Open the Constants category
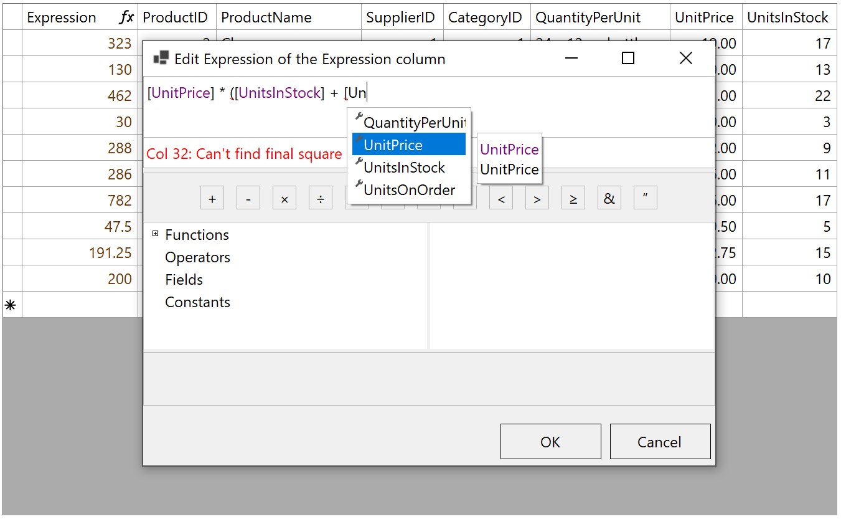 (197, 302)
